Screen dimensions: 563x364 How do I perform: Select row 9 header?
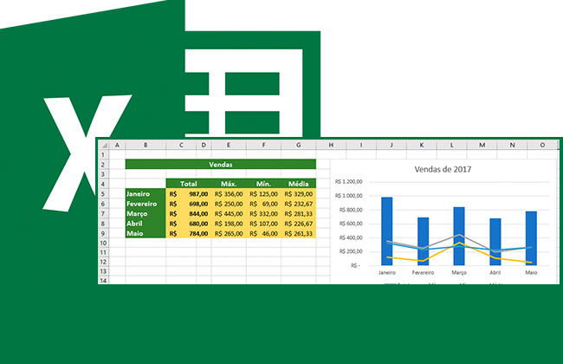click(x=103, y=233)
